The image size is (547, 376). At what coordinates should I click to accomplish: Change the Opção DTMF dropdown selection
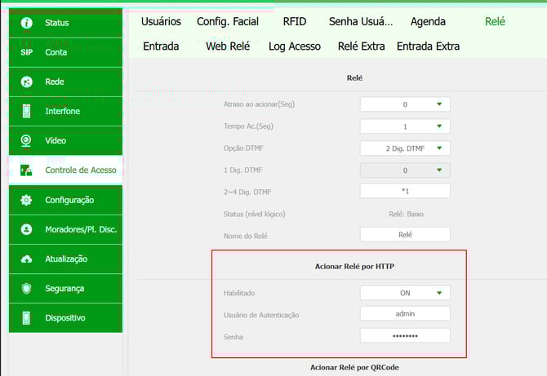click(405, 148)
